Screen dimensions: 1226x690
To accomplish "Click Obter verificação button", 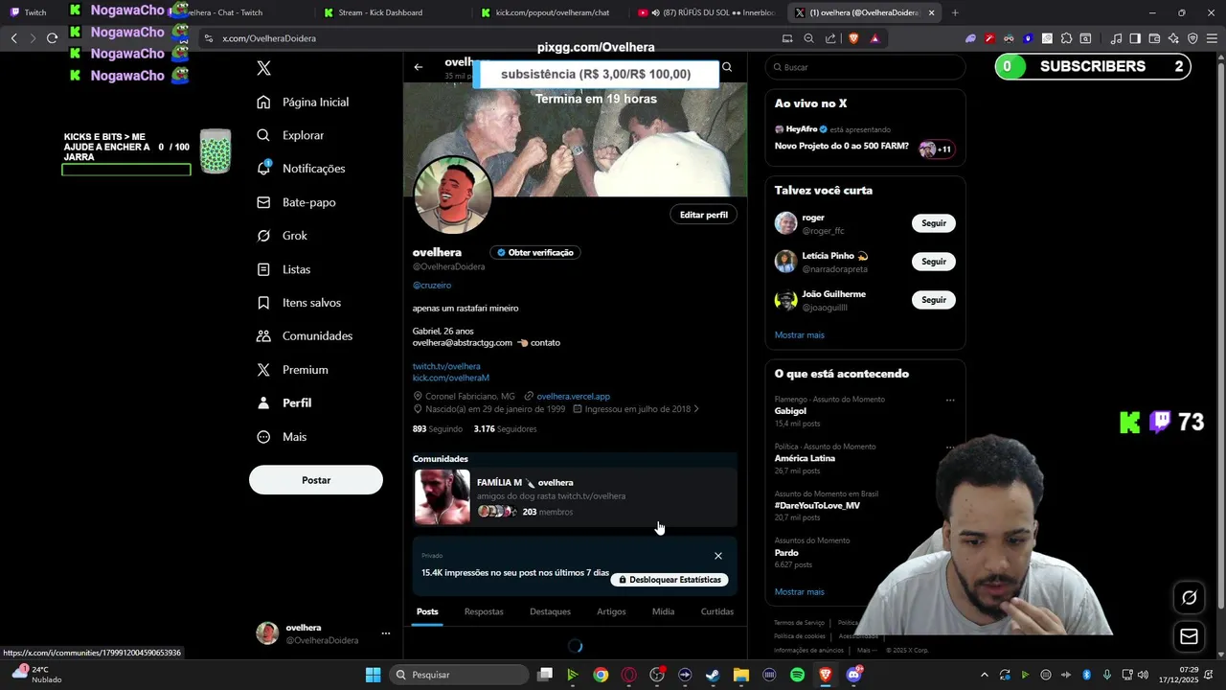I will click(535, 252).
